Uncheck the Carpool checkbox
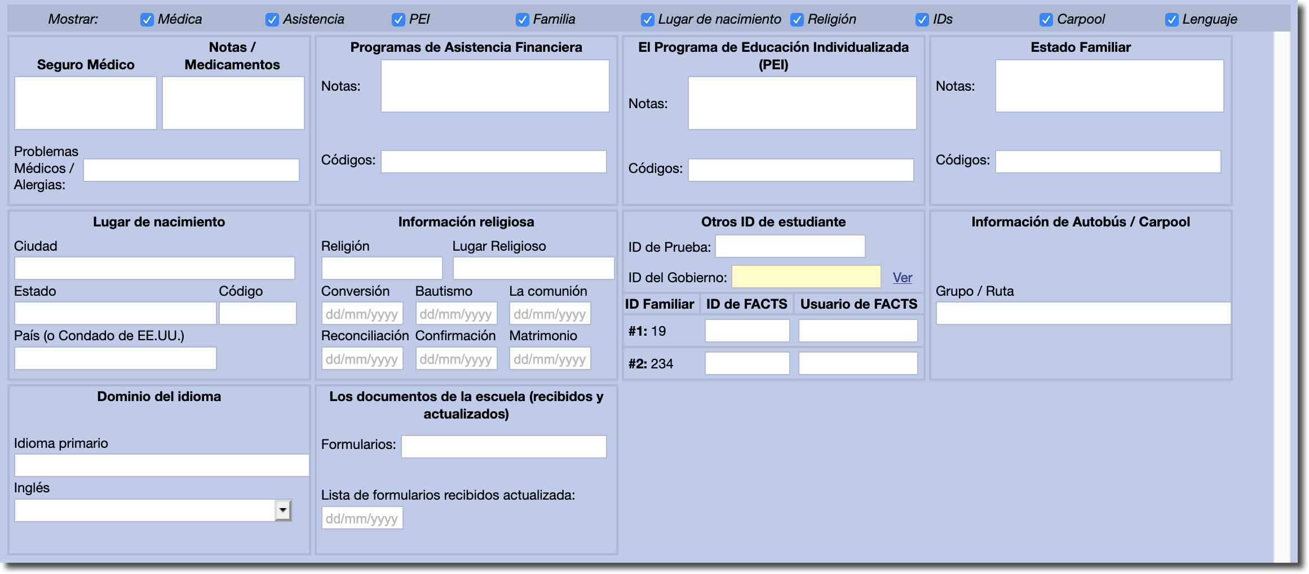 tap(1046, 20)
